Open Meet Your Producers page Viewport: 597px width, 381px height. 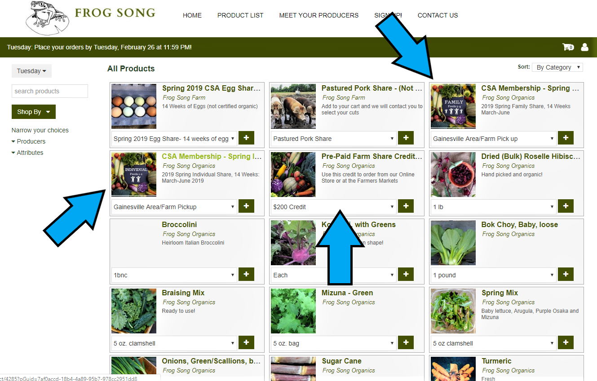click(x=319, y=15)
